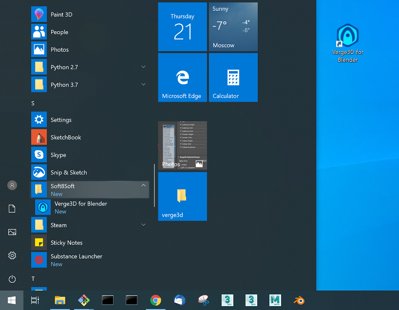Open the verge3d folder tile
399x310 pixels.
point(183,197)
